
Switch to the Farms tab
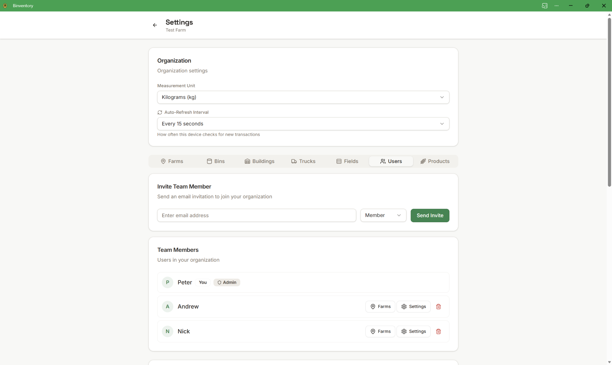coord(172,161)
